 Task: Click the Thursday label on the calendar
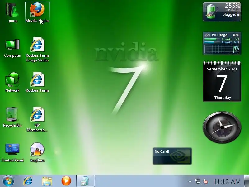click(x=223, y=98)
